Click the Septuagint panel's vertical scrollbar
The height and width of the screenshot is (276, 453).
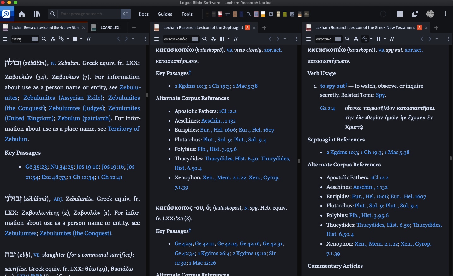[x=299, y=161]
